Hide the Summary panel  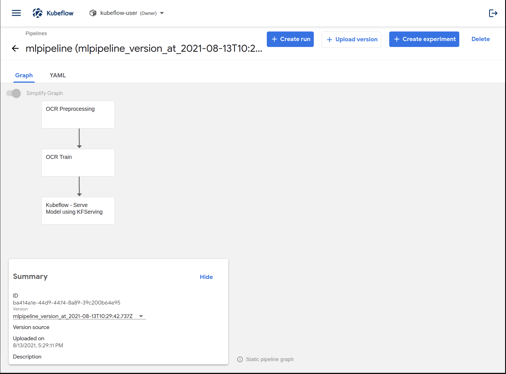pyautogui.click(x=206, y=277)
